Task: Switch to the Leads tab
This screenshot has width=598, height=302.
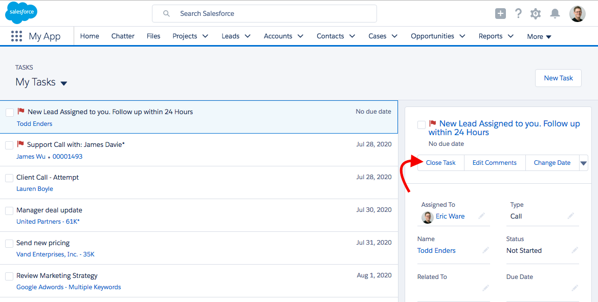Action: click(230, 36)
